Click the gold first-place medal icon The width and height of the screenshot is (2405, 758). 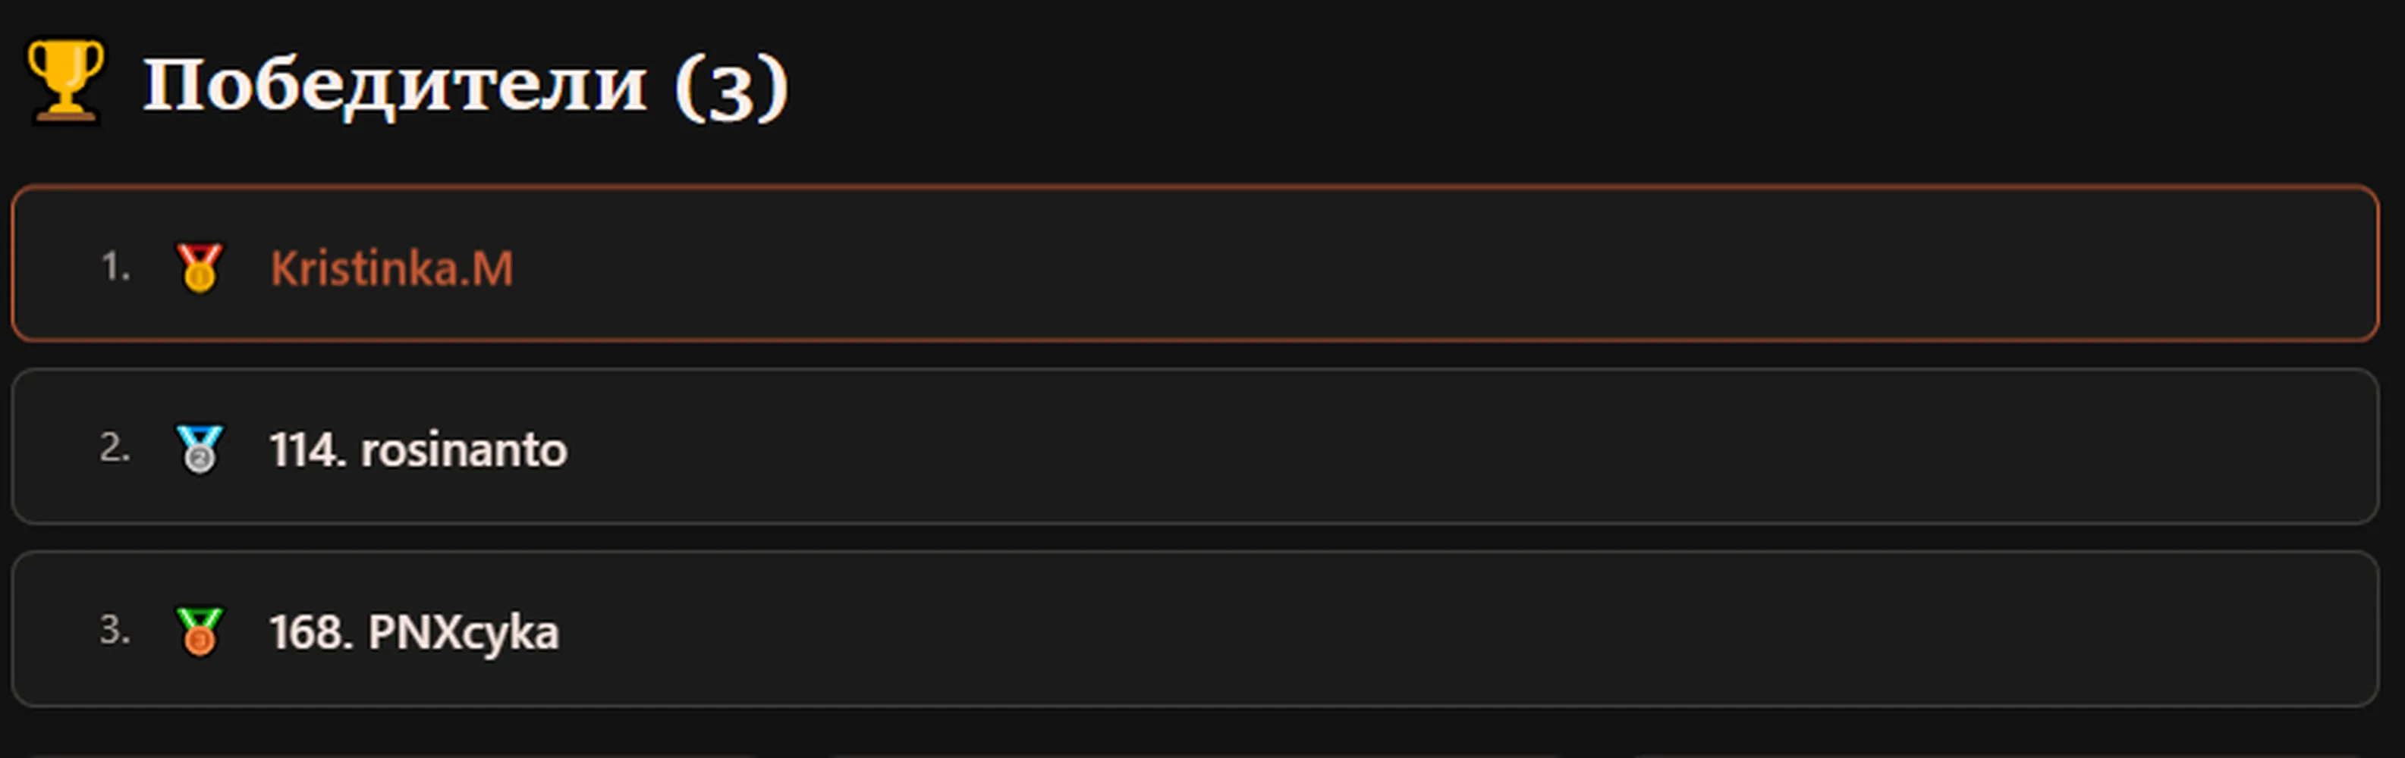(199, 268)
